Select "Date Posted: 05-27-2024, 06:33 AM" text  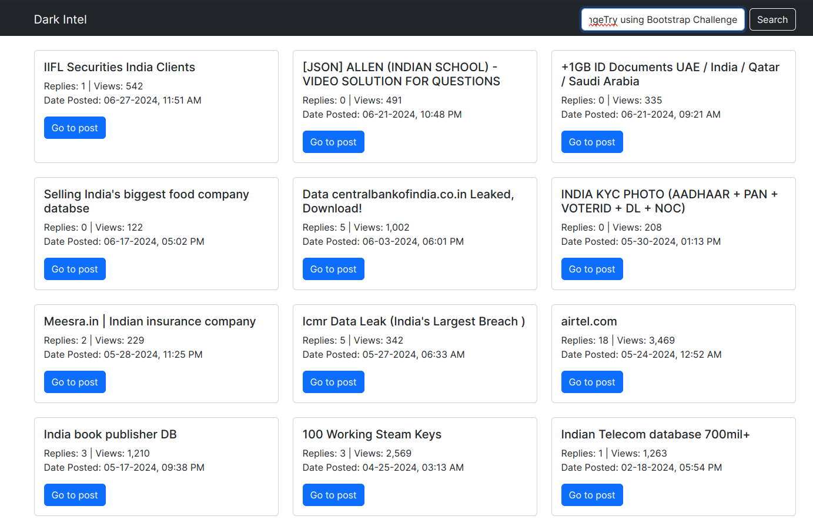pyautogui.click(x=384, y=354)
